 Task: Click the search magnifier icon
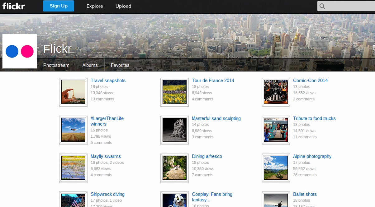(322, 6)
